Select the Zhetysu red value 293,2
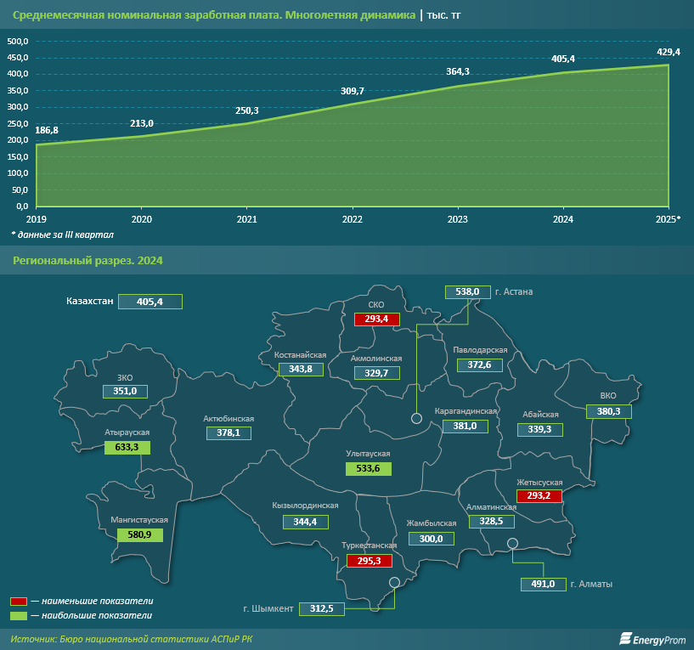Screen dimensions: 694x650 pyautogui.click(x=539, y=496)
